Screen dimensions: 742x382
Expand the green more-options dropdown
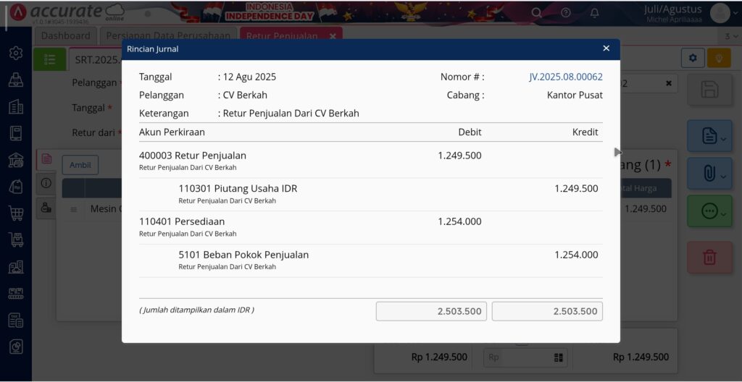[x=709, y=211]
